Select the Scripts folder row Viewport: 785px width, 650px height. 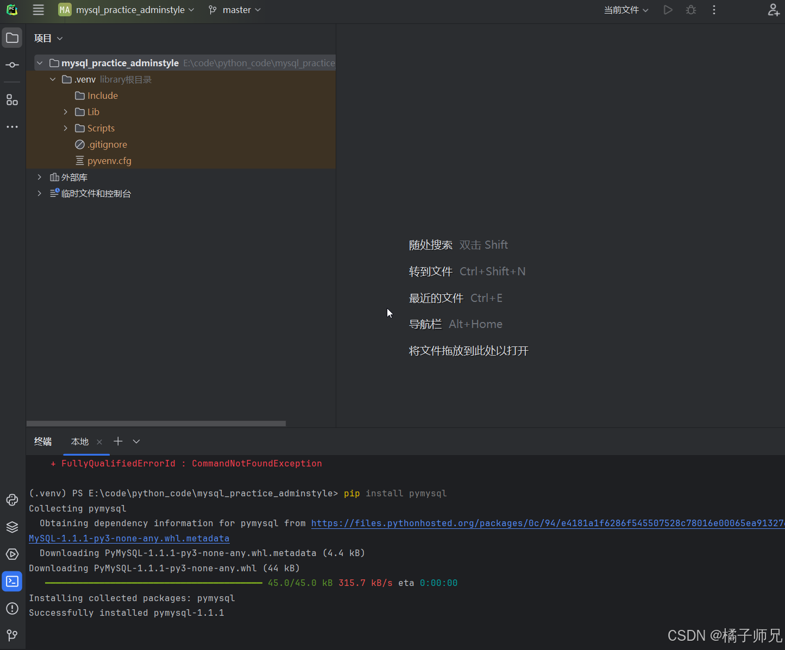(x=181, y=128)
